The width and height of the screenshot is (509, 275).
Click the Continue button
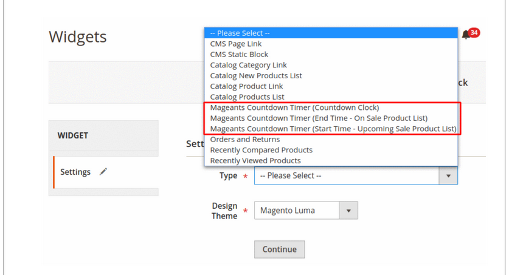[280, 250]
